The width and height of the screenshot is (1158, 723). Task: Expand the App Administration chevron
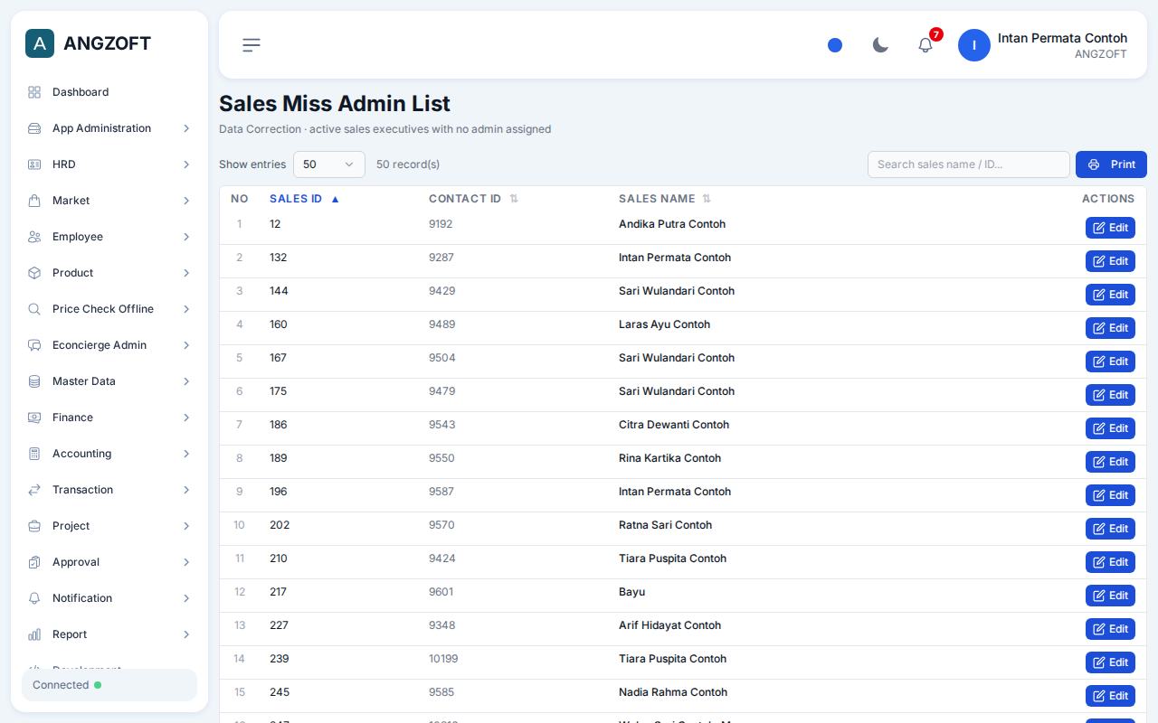click(186, 128)
